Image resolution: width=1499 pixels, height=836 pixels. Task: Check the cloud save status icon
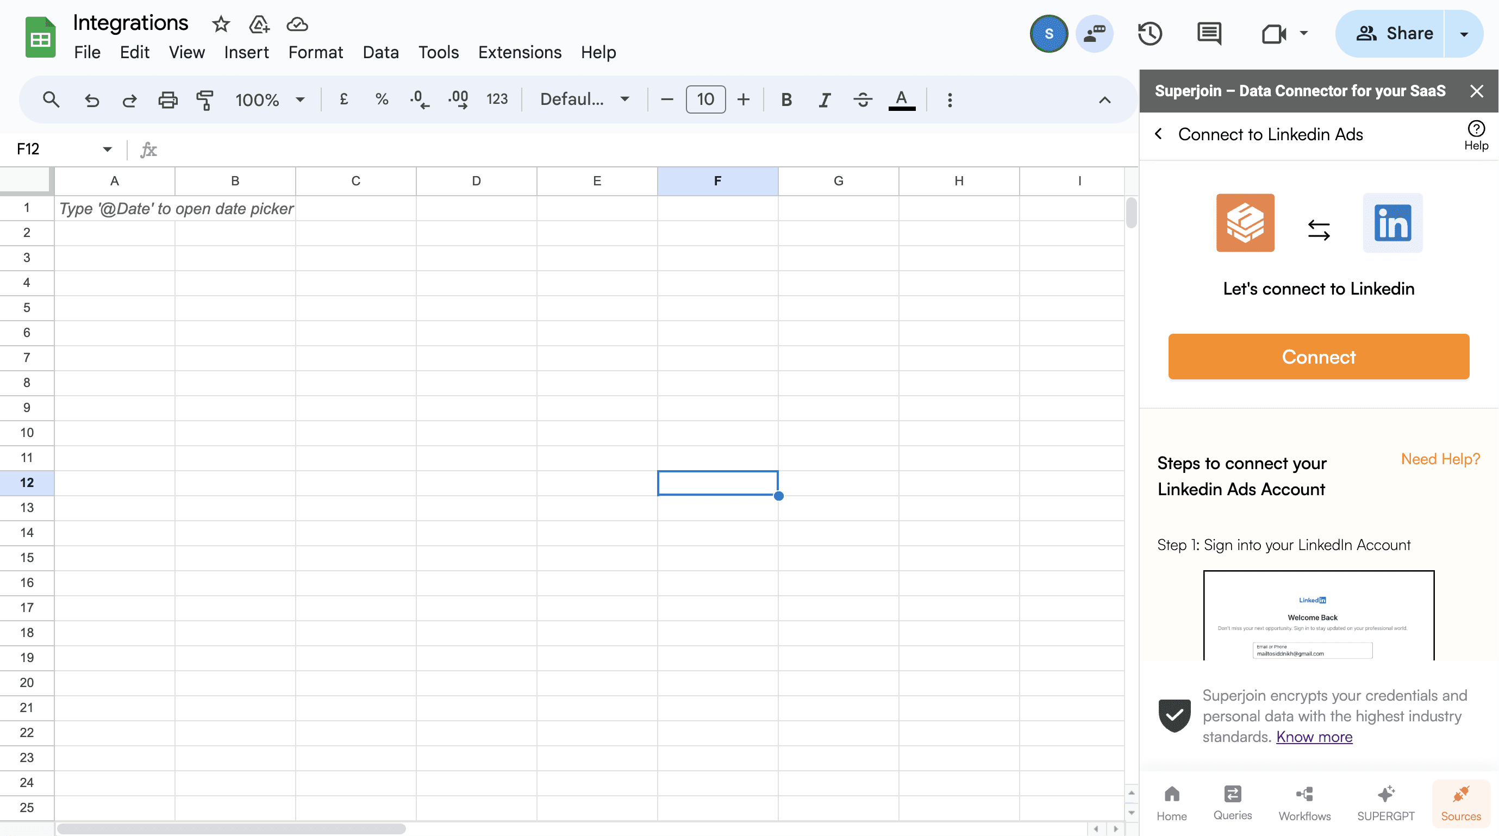point(297,24)
